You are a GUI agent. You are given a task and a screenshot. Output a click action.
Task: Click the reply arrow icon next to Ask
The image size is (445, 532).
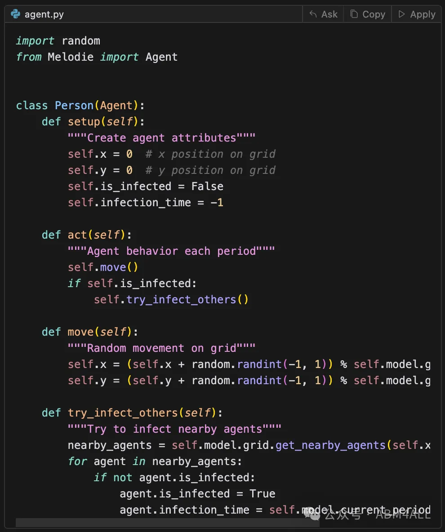[x=313, y=14]
